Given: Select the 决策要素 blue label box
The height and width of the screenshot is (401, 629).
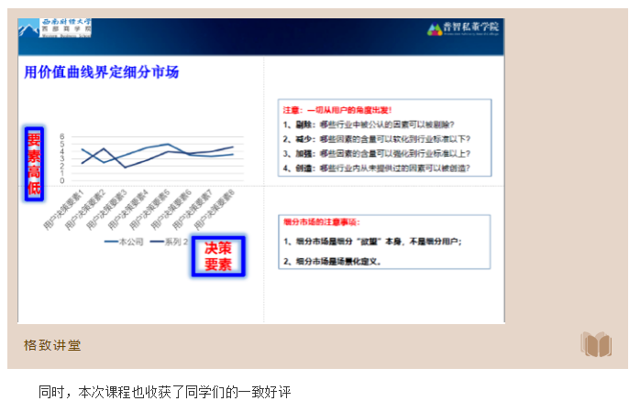Looking at the screenshot, I should [x=217, y=256].
